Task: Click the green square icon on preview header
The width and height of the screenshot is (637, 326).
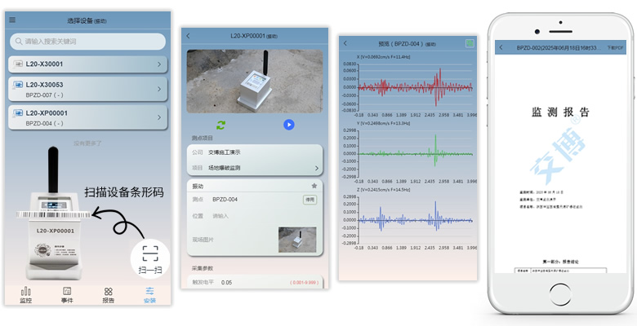Action: click(x=469, y=43)
